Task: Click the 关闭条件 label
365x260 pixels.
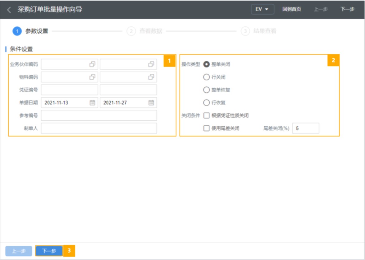Action: 191,115
